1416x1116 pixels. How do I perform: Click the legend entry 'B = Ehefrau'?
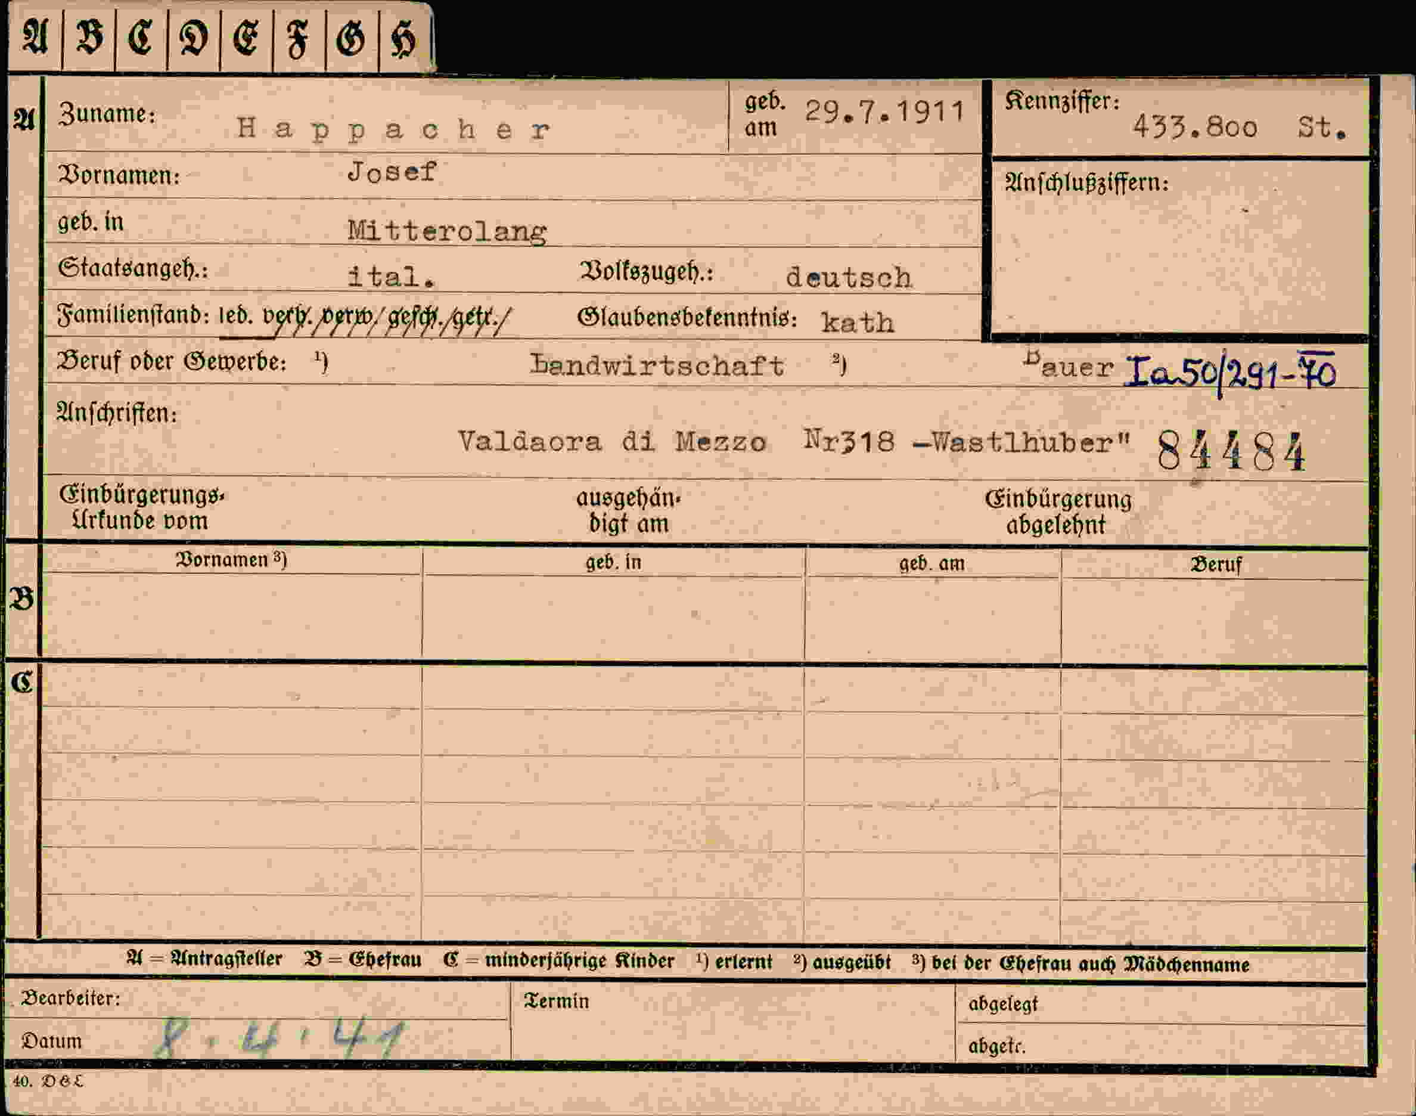363,960
